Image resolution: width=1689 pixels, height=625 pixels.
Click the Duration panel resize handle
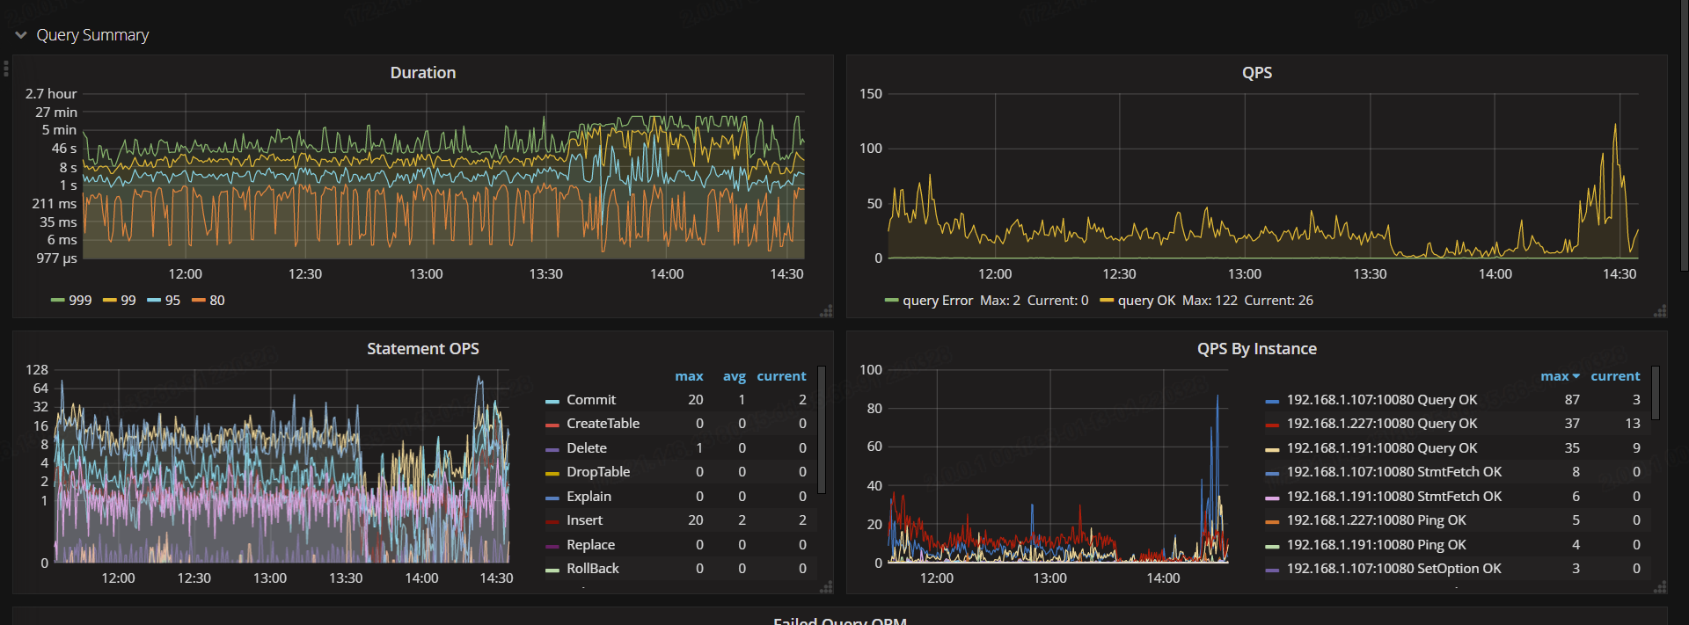coord(826,311)
